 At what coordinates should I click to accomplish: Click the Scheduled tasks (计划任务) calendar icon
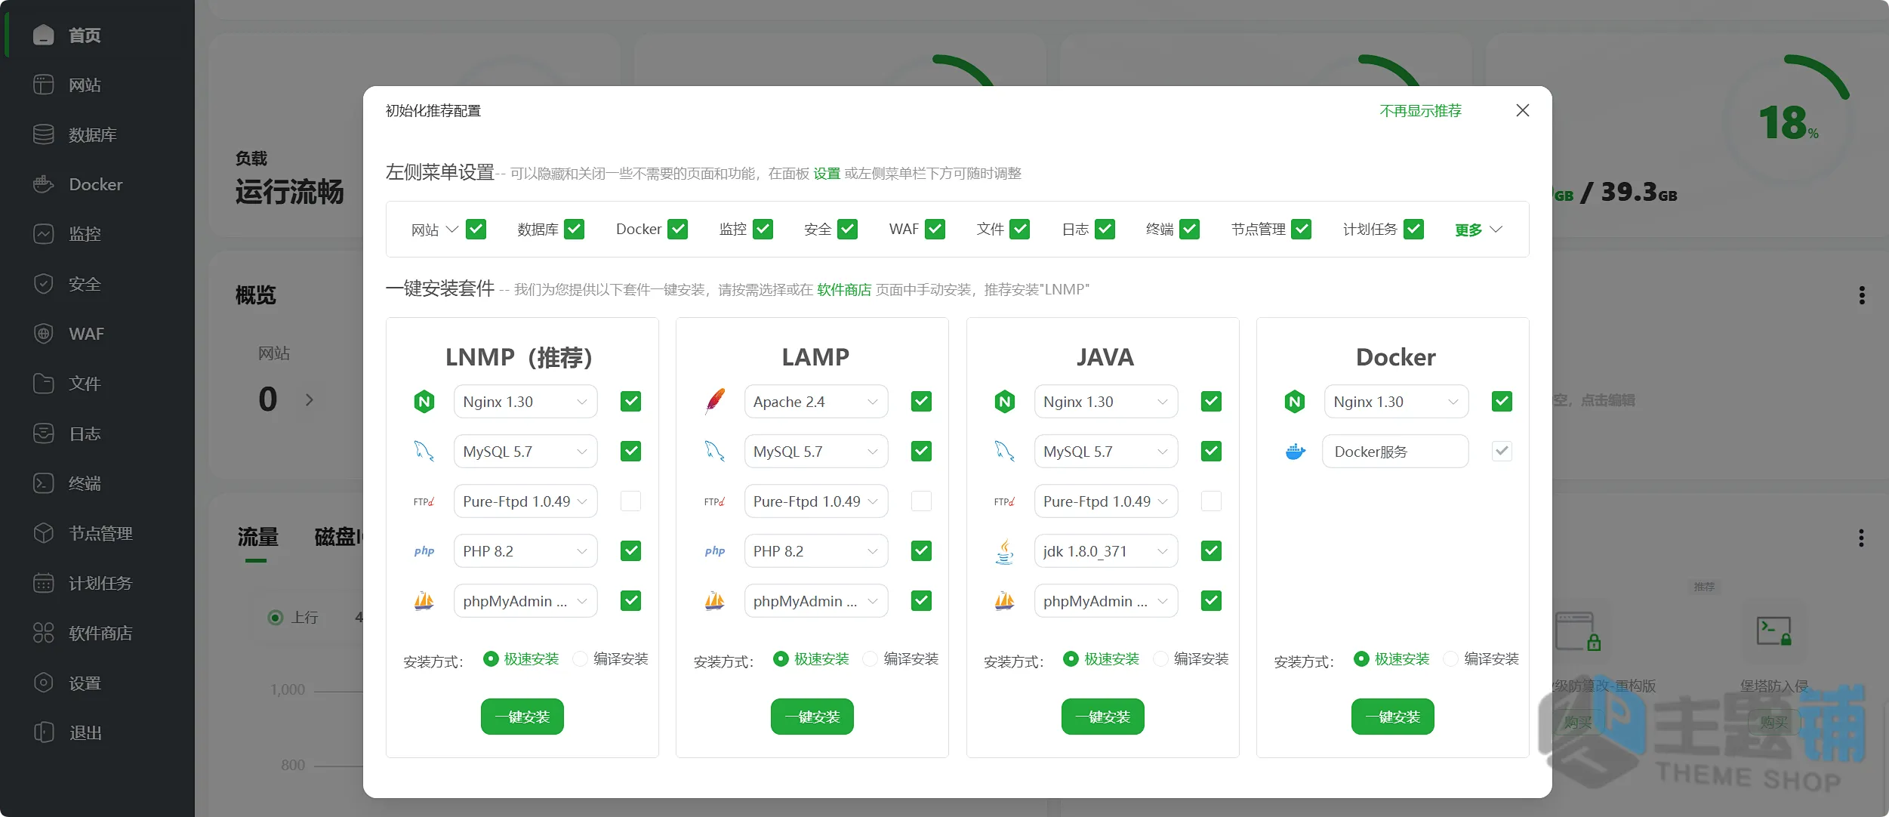44,583
